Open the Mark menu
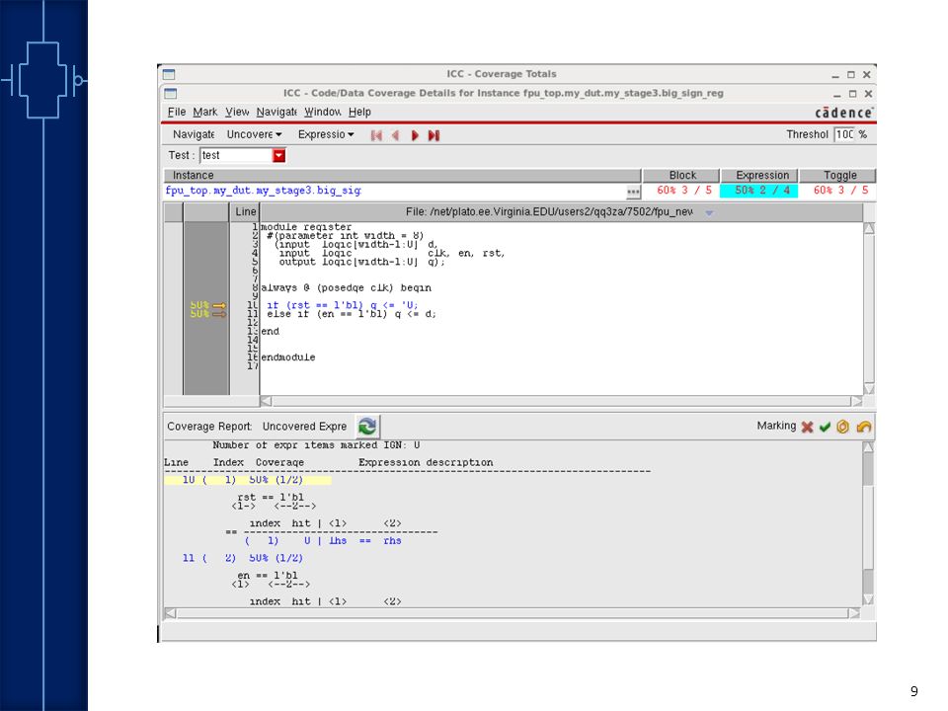 tap(205, 112)
